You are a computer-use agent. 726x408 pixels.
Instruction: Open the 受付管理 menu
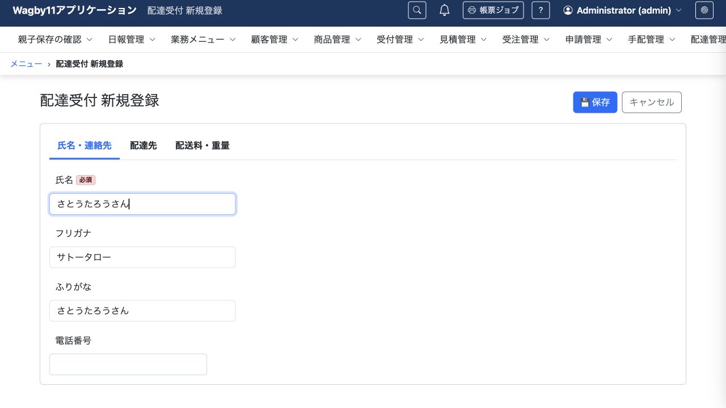click(400, 40)
